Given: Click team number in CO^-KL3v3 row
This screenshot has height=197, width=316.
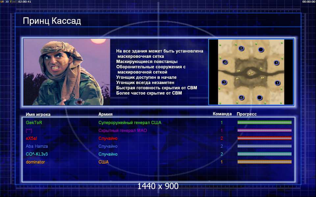Looking at the screenshot, I should pyautogui.click(x=222, y=154).
